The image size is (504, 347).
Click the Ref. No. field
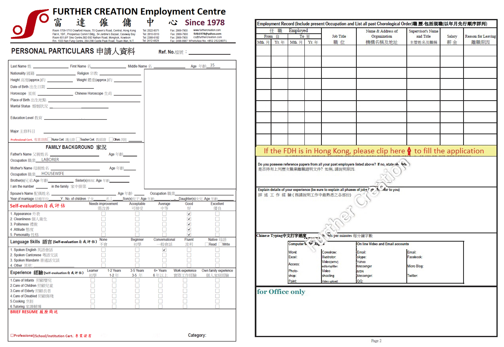click(210, 52)
